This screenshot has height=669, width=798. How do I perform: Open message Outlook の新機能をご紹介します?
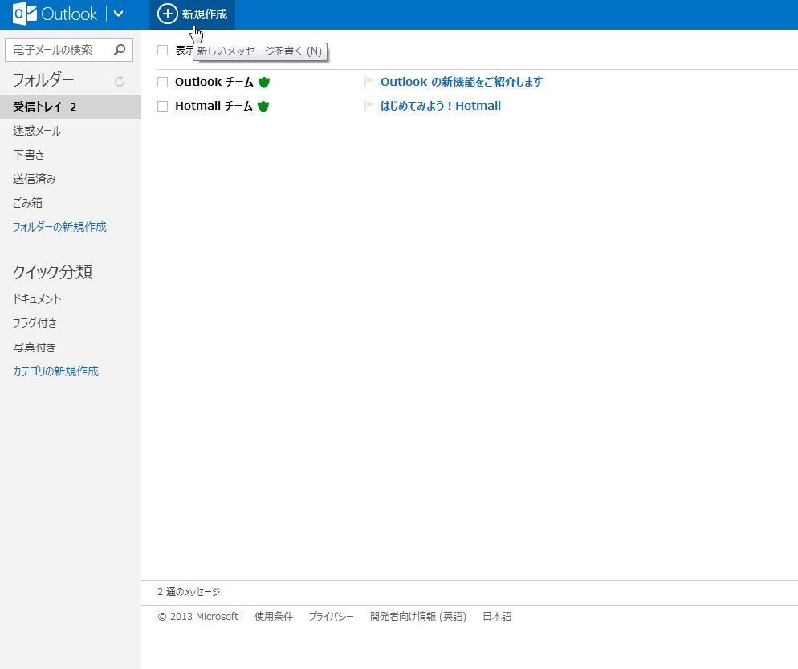[x=462, y=82]
